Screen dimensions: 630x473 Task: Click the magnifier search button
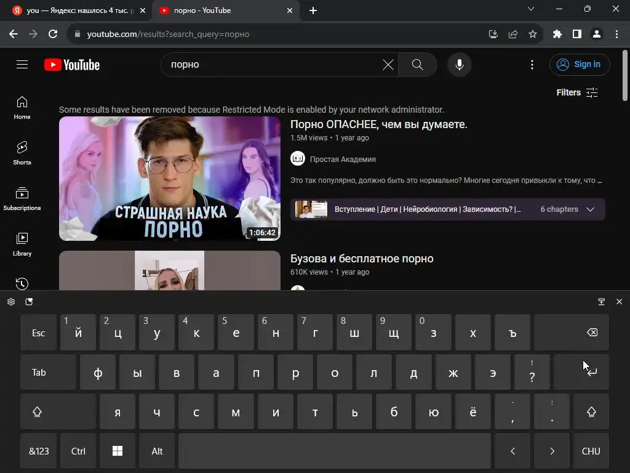pos(418,64)
